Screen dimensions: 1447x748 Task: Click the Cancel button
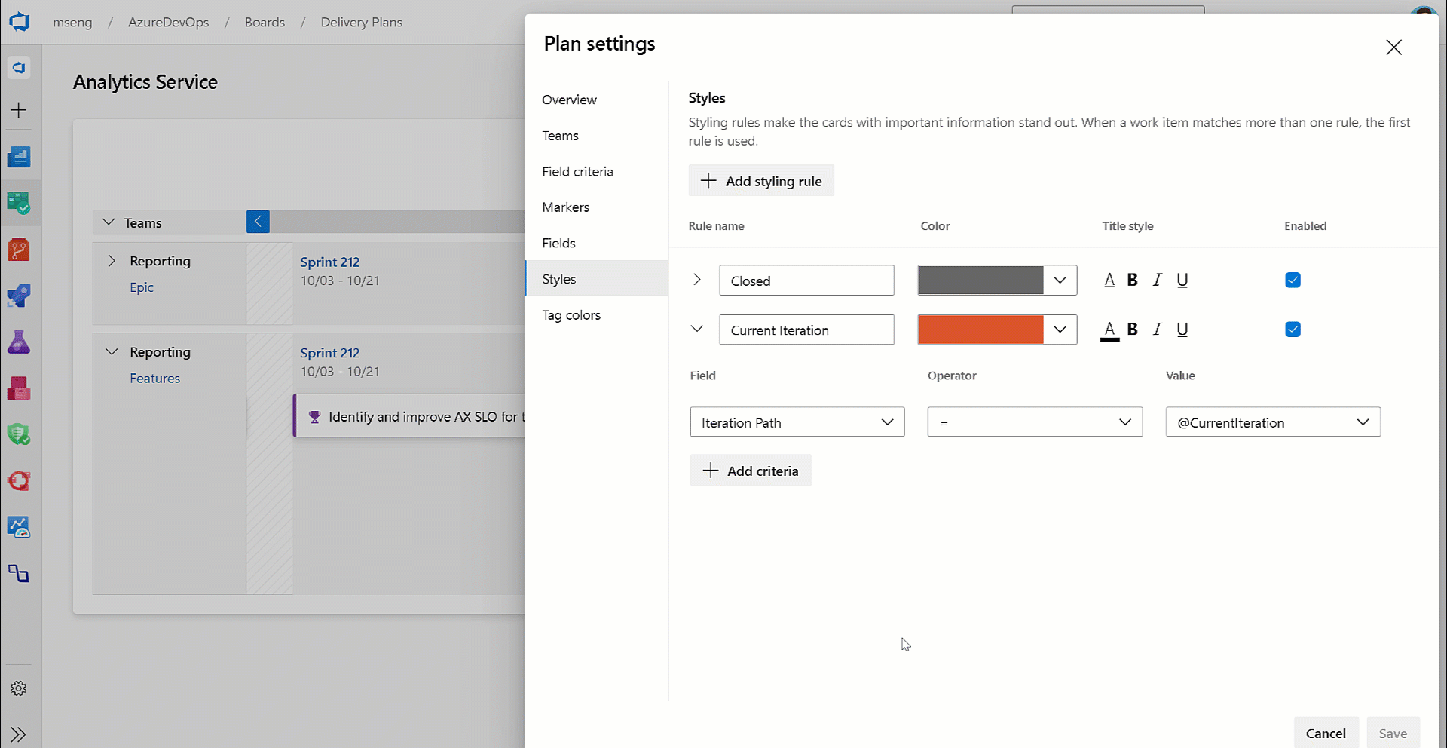pos(1326,733)
